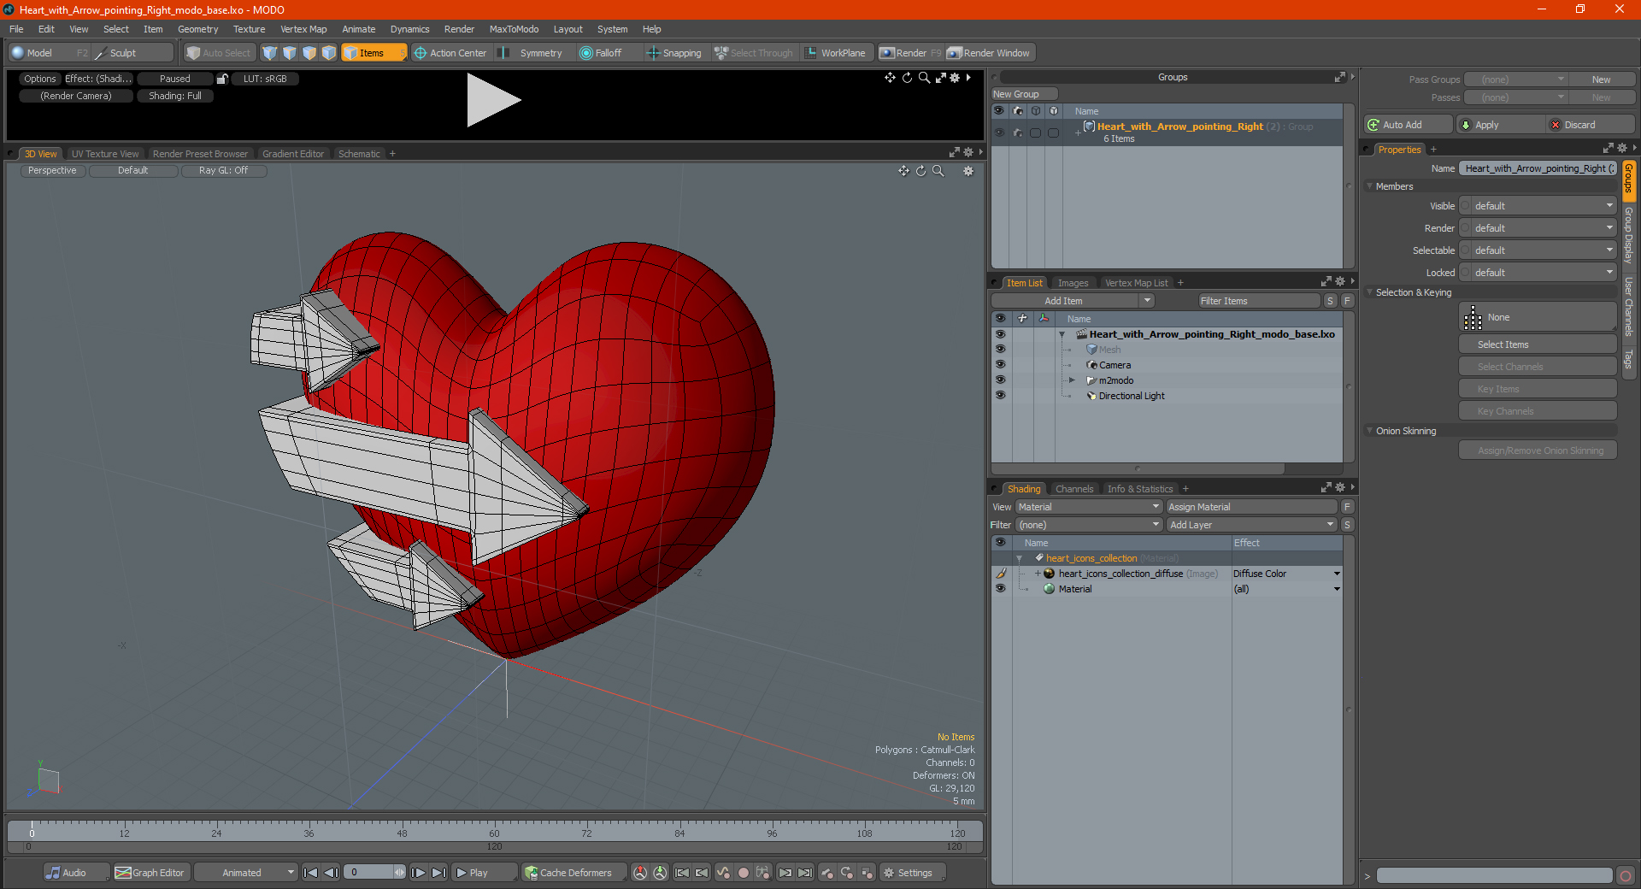Select Polygons selection mode icon
Screen dimensions: 1641x889
coord(309,53)
